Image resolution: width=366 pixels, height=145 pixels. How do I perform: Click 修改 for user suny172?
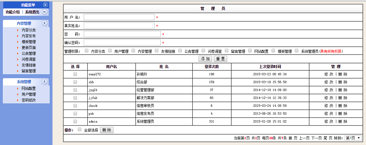pos(329,74)
